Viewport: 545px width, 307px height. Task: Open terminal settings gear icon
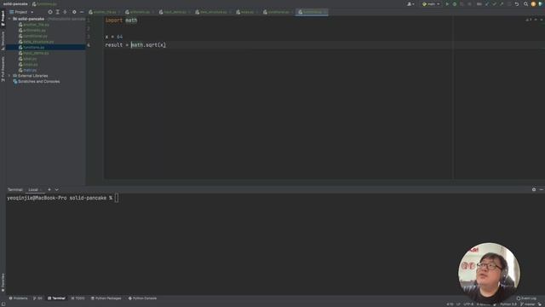(534, 189)
